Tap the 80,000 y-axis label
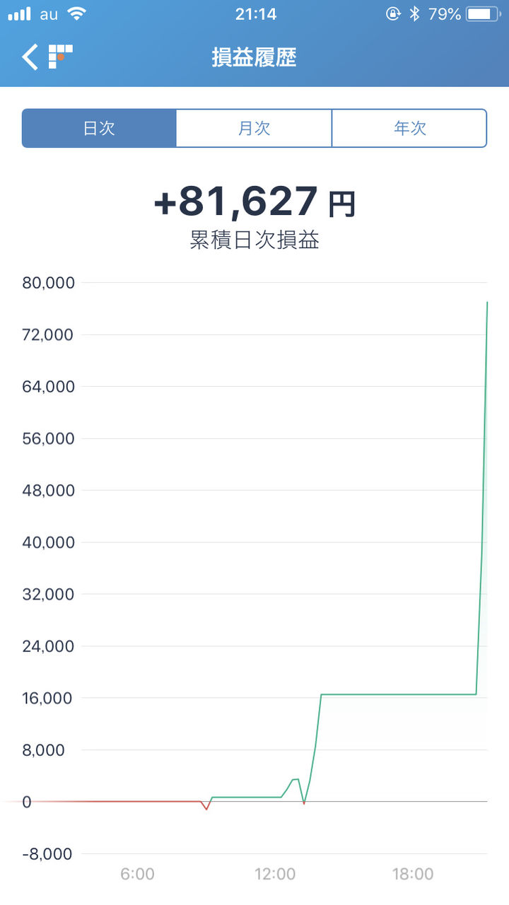Screen dimensions: 509x905 pos(49,283)
